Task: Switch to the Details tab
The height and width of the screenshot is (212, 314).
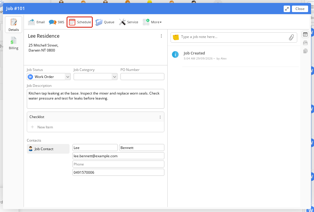Action: point(14,25)
